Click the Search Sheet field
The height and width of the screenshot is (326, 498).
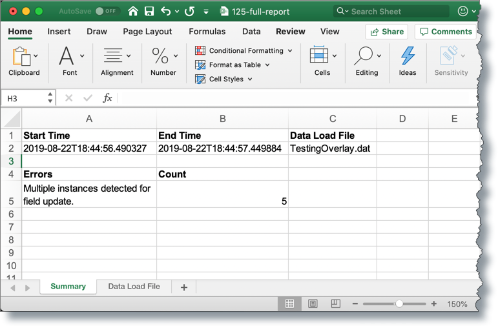391,12
